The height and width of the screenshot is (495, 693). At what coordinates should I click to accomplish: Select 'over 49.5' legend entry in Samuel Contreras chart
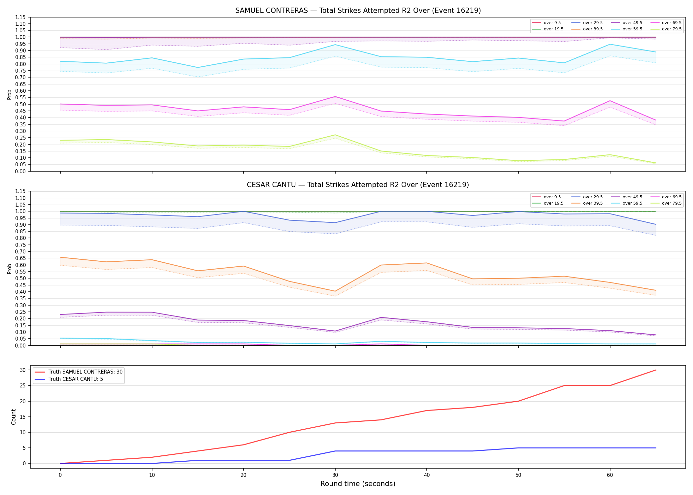627,23
